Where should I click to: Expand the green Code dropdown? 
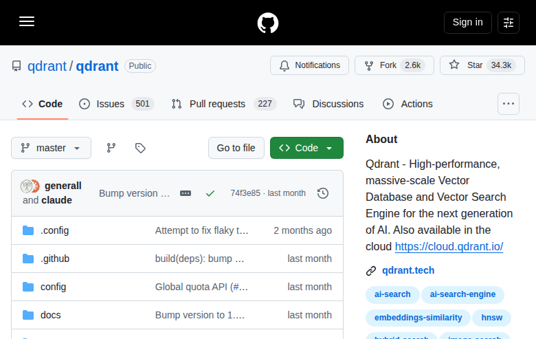(x=306, y=148)
